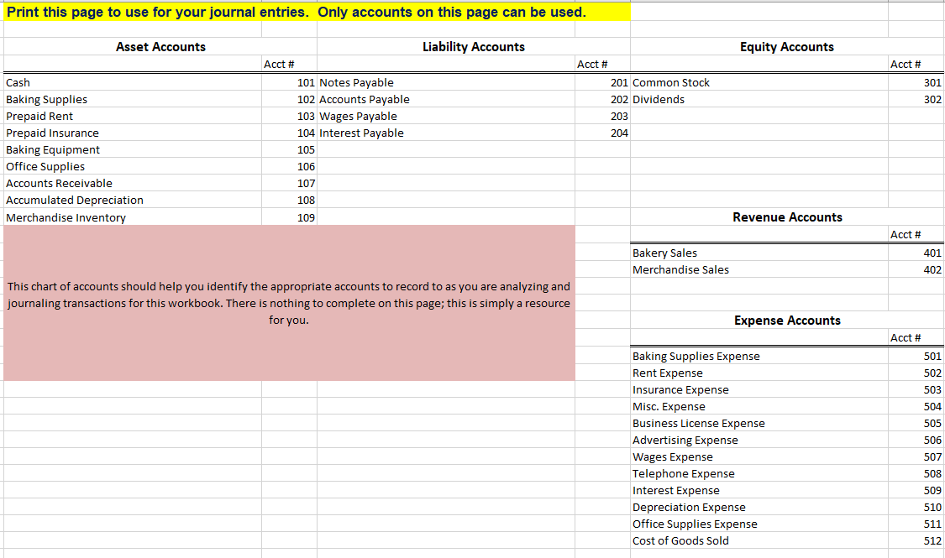Select the Insurance Expense cell

point(759,389)
